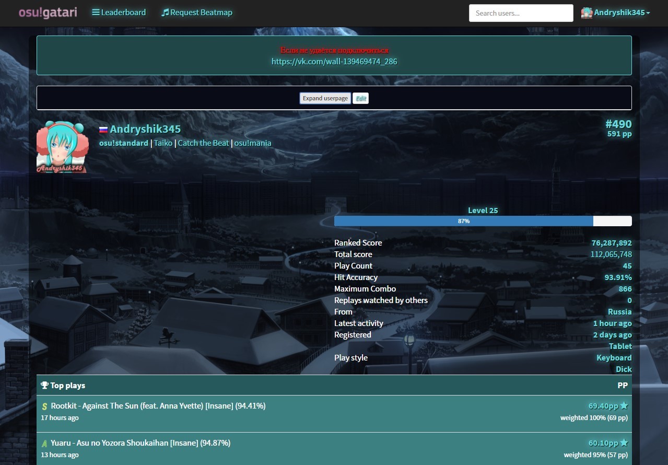The image size is (668, 465).
Task: Click the Keyboard play style entry
Action: coord(614,358)
